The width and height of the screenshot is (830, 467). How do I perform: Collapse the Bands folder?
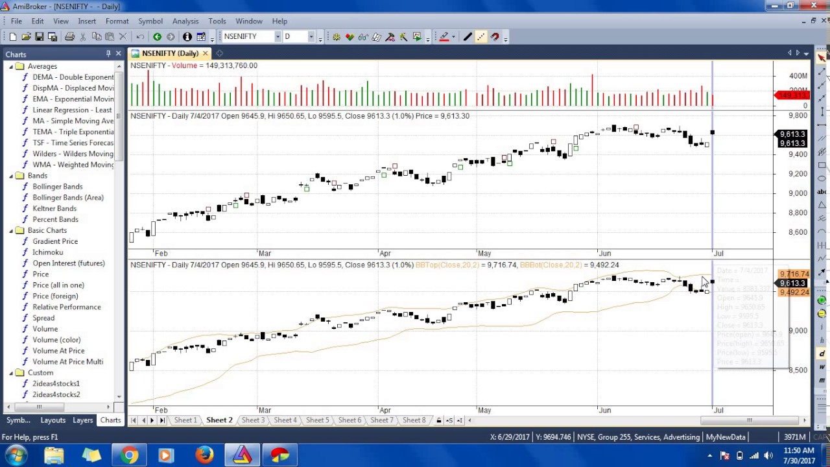click(x=11, y=176)
